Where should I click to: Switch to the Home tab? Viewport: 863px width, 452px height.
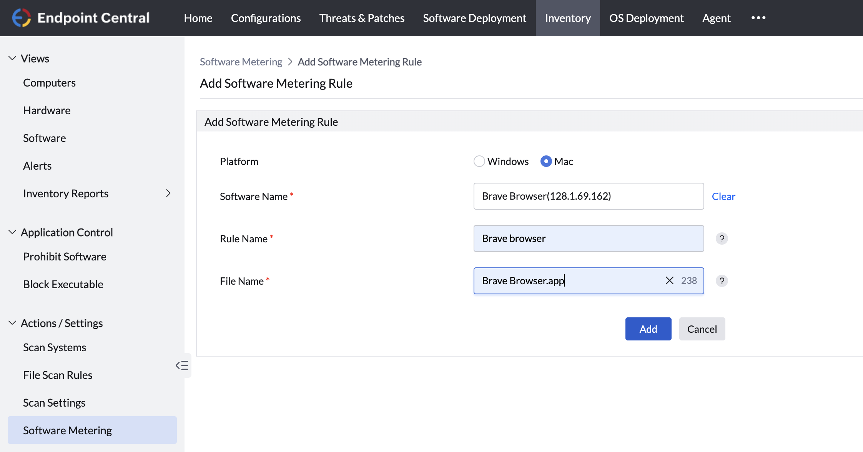(x=198, y=18)
